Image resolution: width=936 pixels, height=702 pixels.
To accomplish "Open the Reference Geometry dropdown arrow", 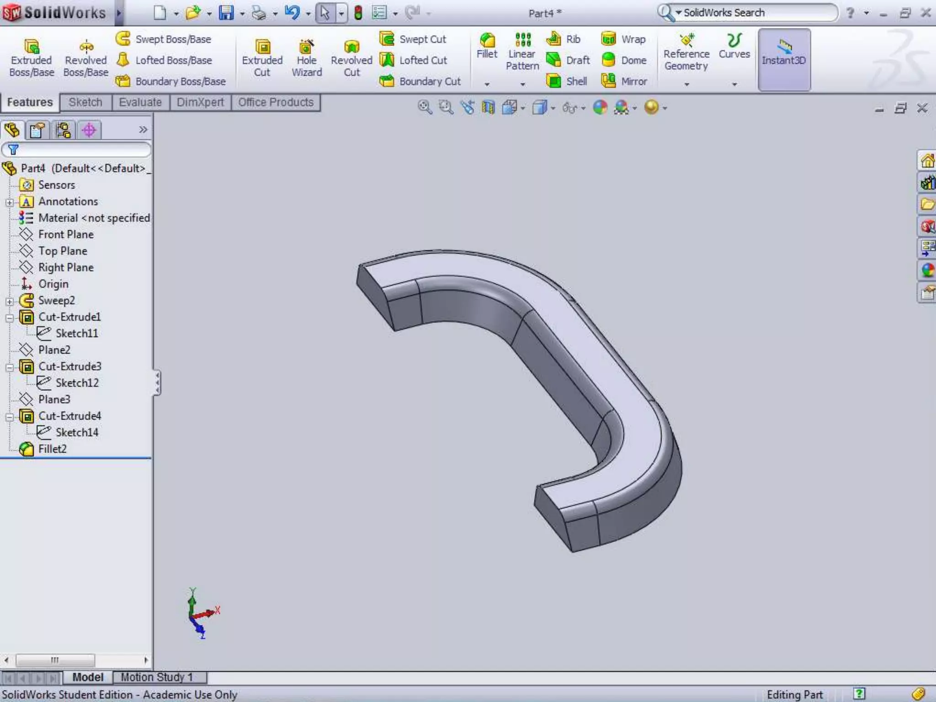I will [x=686, y=85].
